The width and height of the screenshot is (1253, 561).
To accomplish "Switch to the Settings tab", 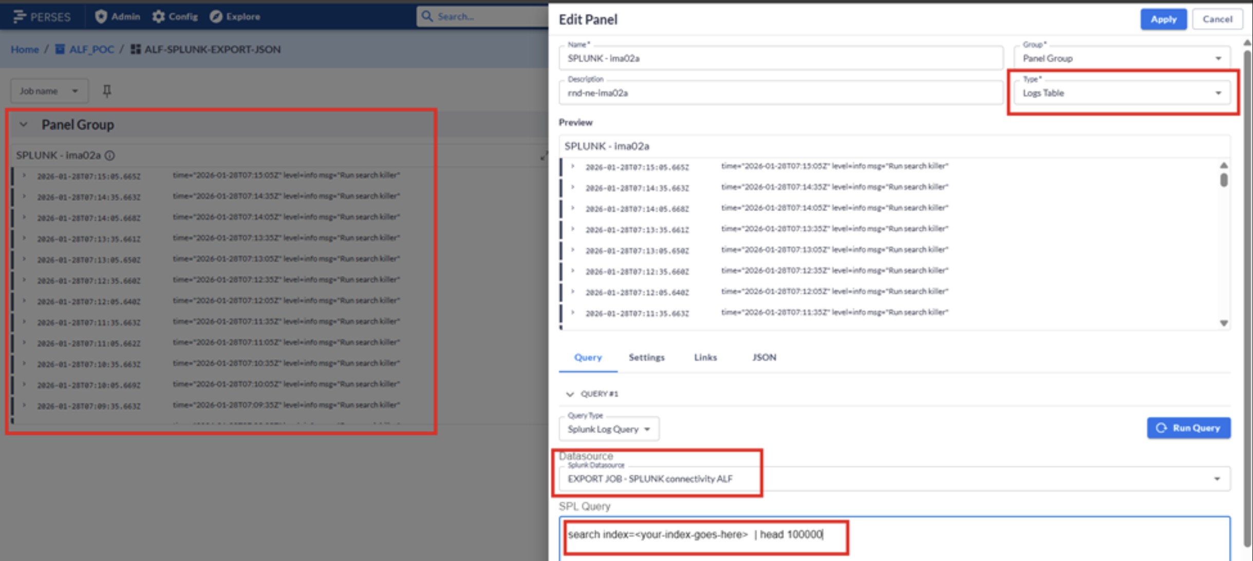I will [646, 357].
